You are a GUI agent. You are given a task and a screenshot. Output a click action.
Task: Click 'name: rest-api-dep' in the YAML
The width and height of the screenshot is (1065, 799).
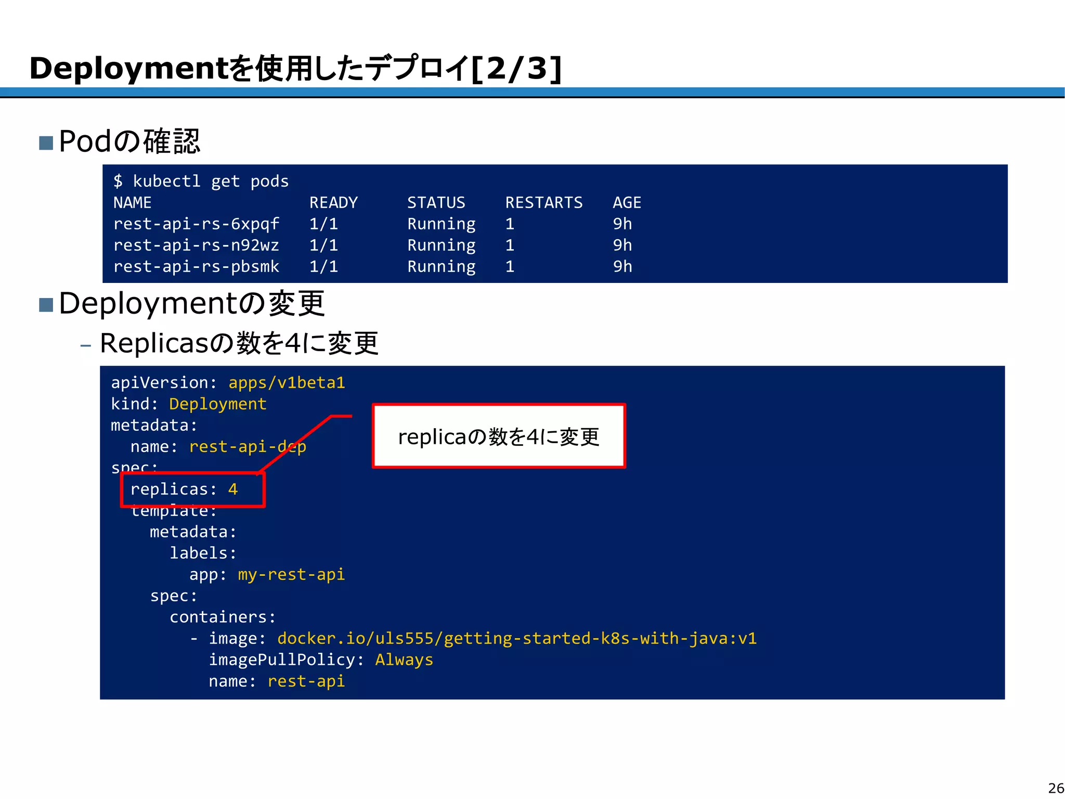point(218,447)
